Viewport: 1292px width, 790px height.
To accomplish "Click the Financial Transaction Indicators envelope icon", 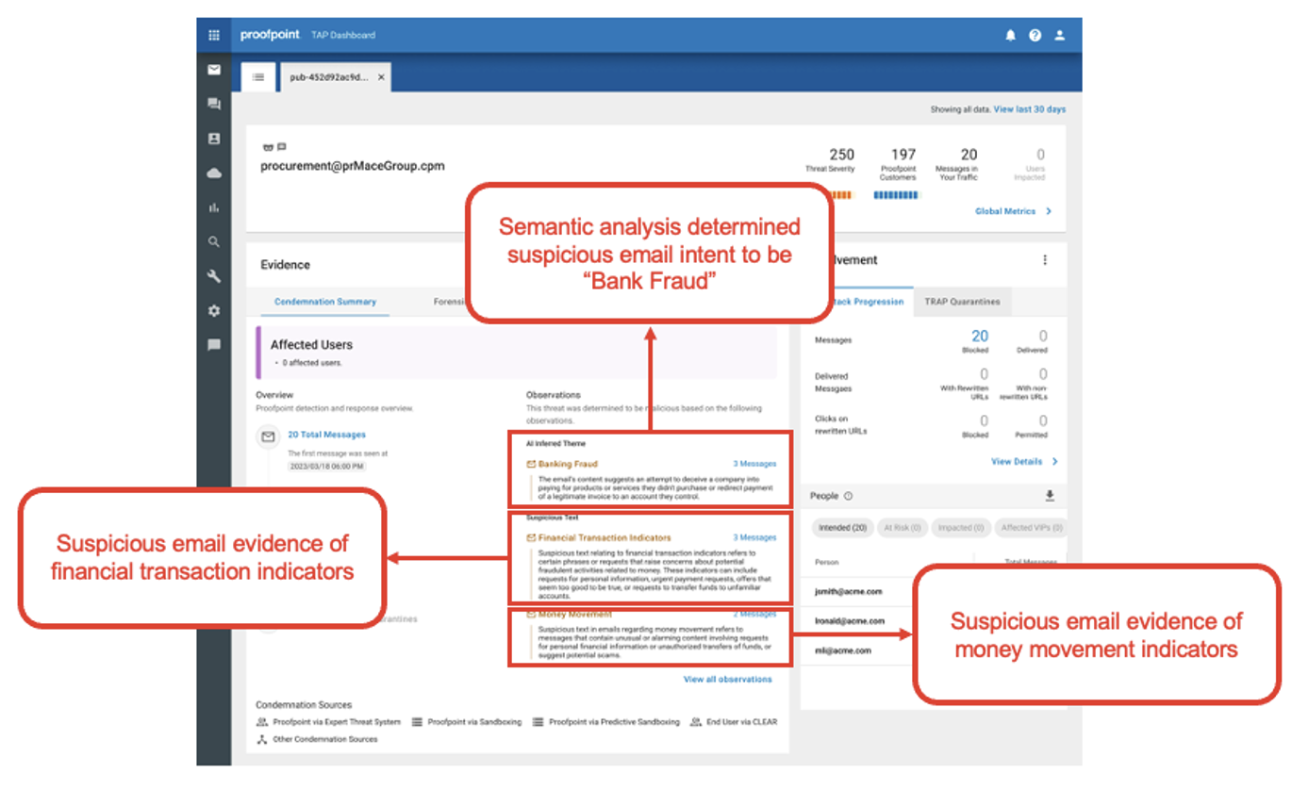I will [531, 537].
